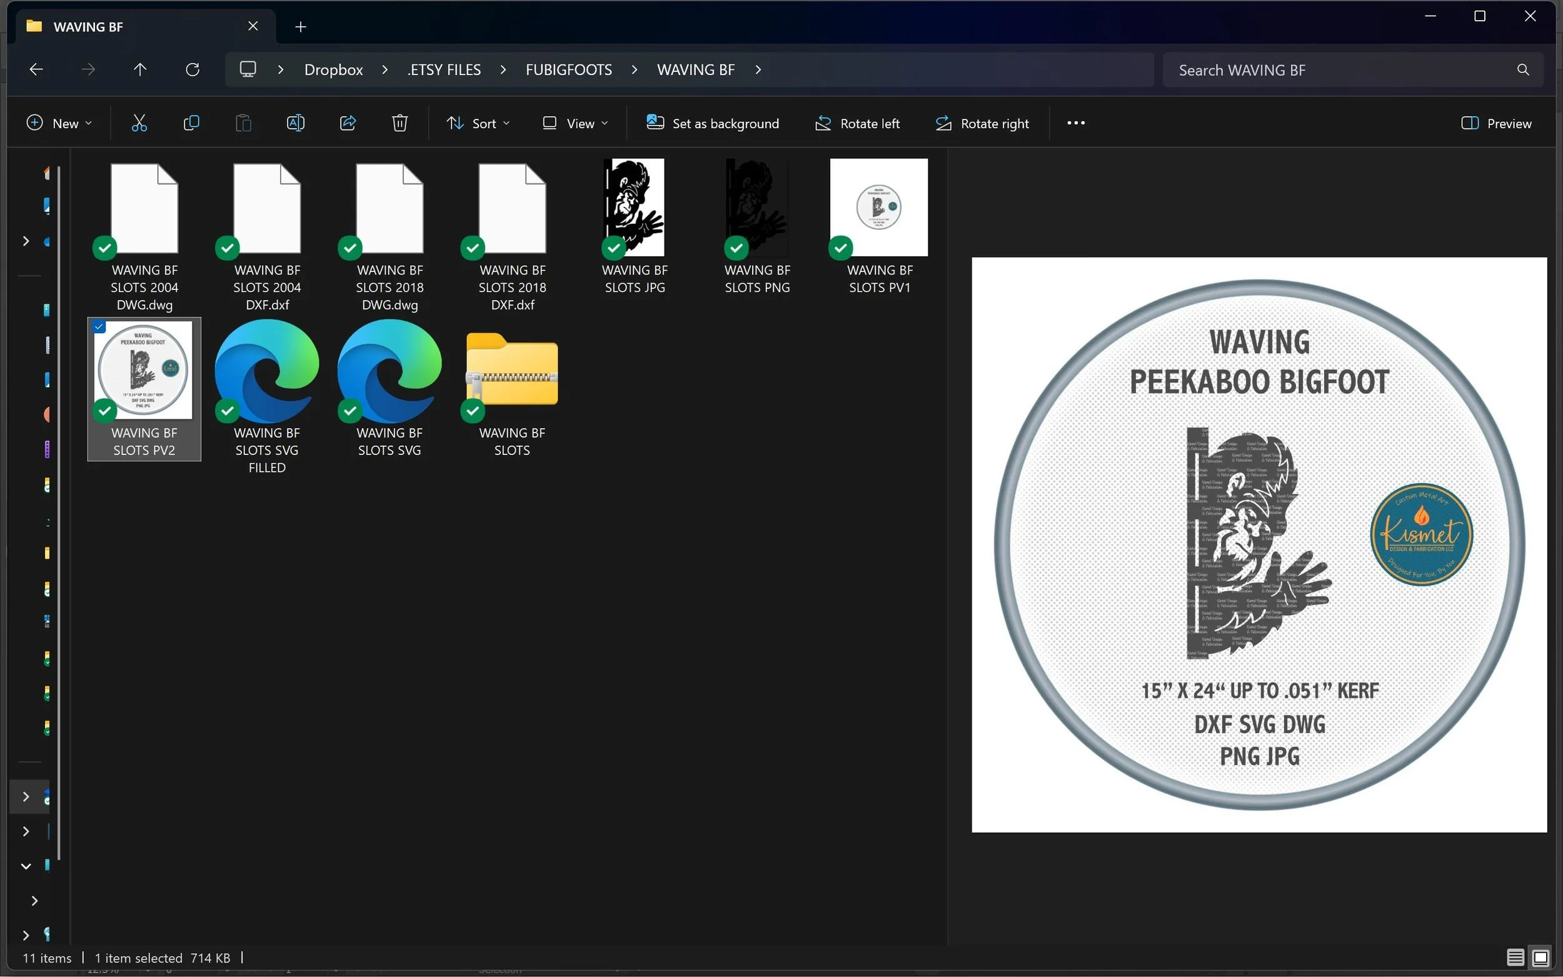Open the View options dropdown
This screenshot has height=977, width=1563.
(575, 123)
